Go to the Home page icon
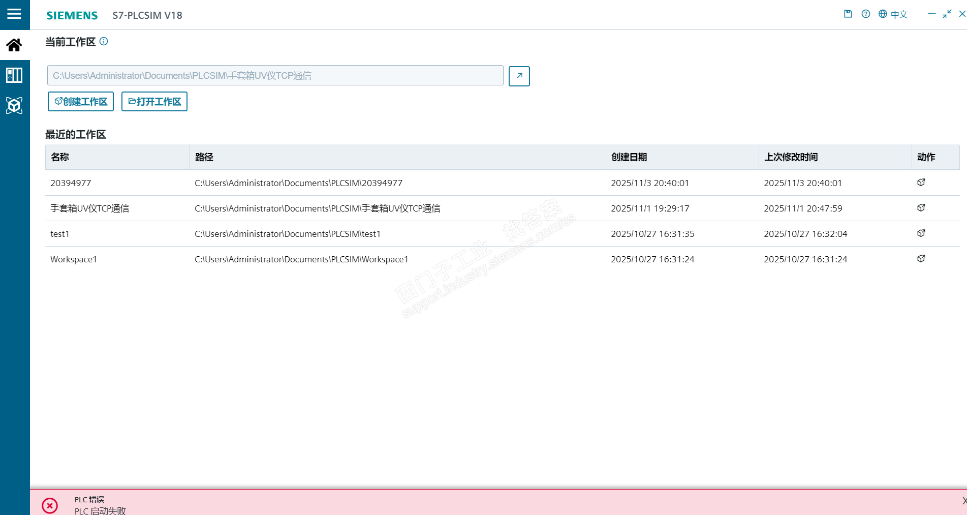The height and width of the screenshot is (515, 967). click(x=14, y=45)
